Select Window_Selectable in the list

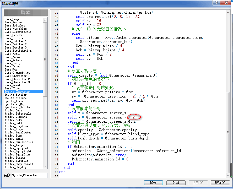[x=18, y=114]
